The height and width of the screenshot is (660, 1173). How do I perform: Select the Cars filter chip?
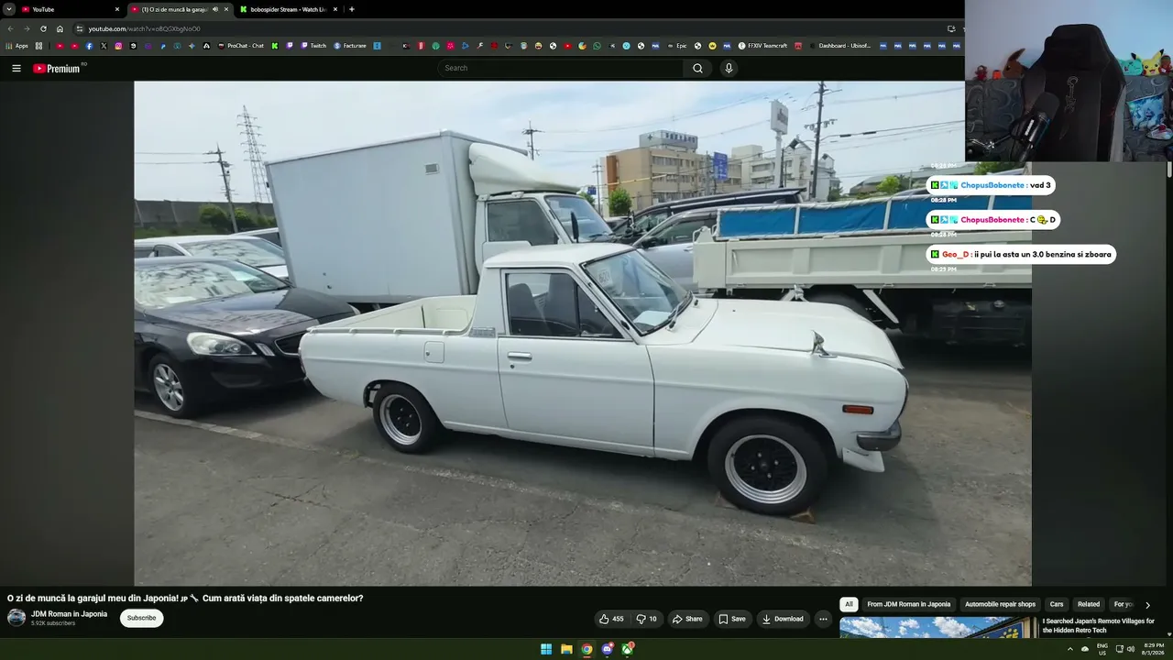click(1057, 604)
